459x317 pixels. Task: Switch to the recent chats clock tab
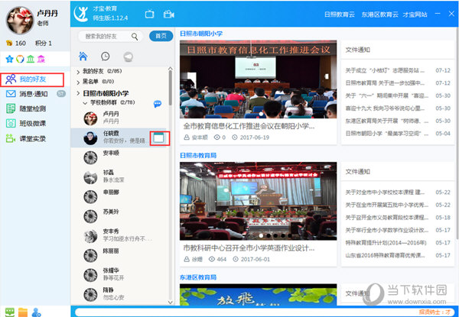[x=106, y=56]
